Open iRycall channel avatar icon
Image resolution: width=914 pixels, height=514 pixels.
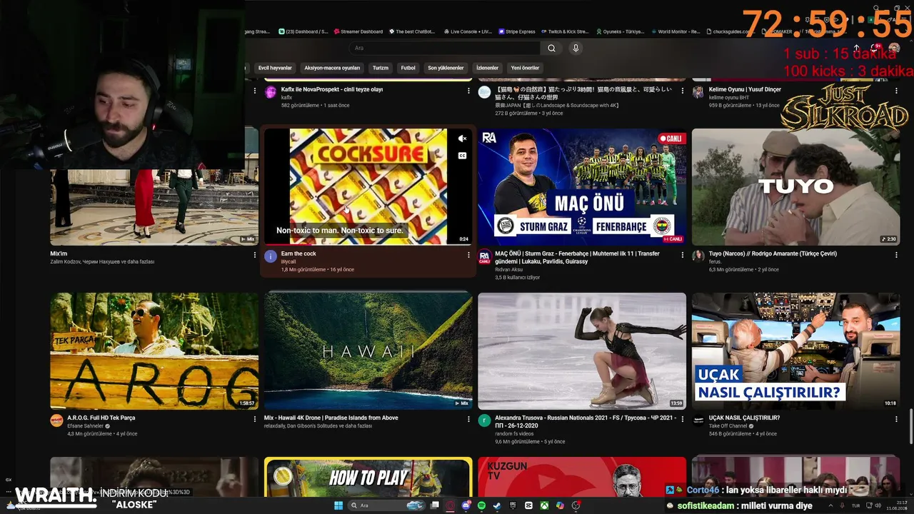[x=271, y=256]
